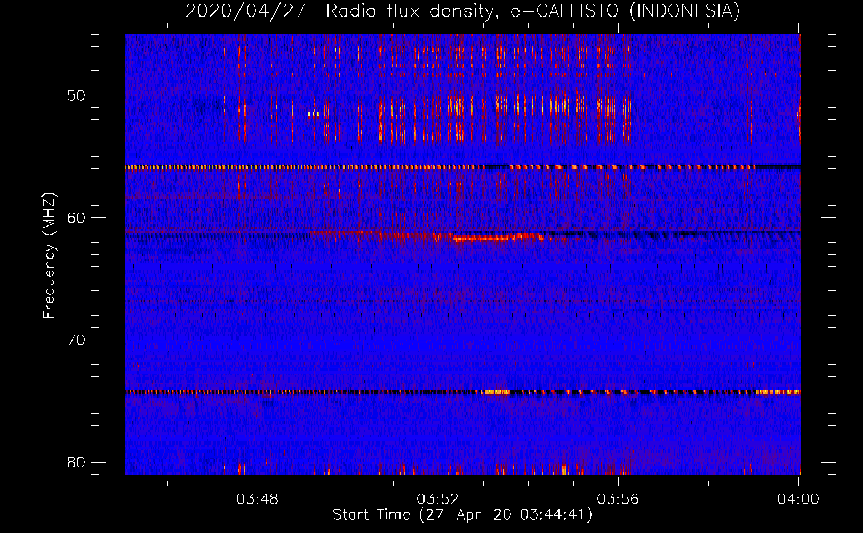The height and width of the screenshot is (533, 863).
Task: Click the 60 frequency tick label
Action: coord(76,217)
